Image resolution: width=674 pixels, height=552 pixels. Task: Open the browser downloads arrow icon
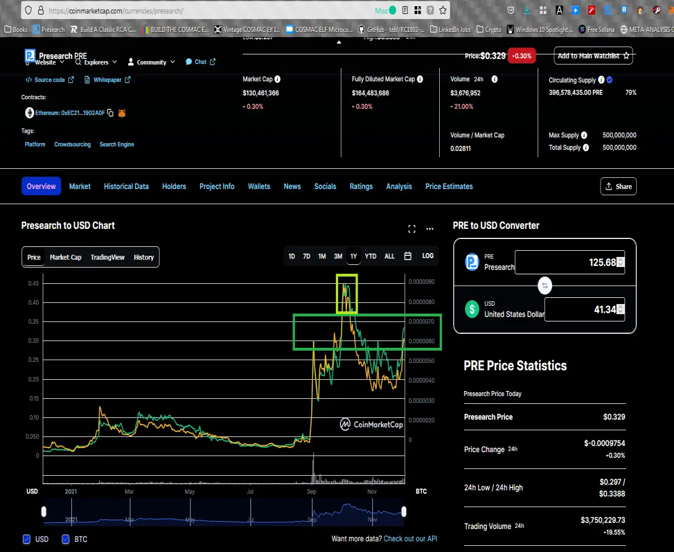coord(527,10)
